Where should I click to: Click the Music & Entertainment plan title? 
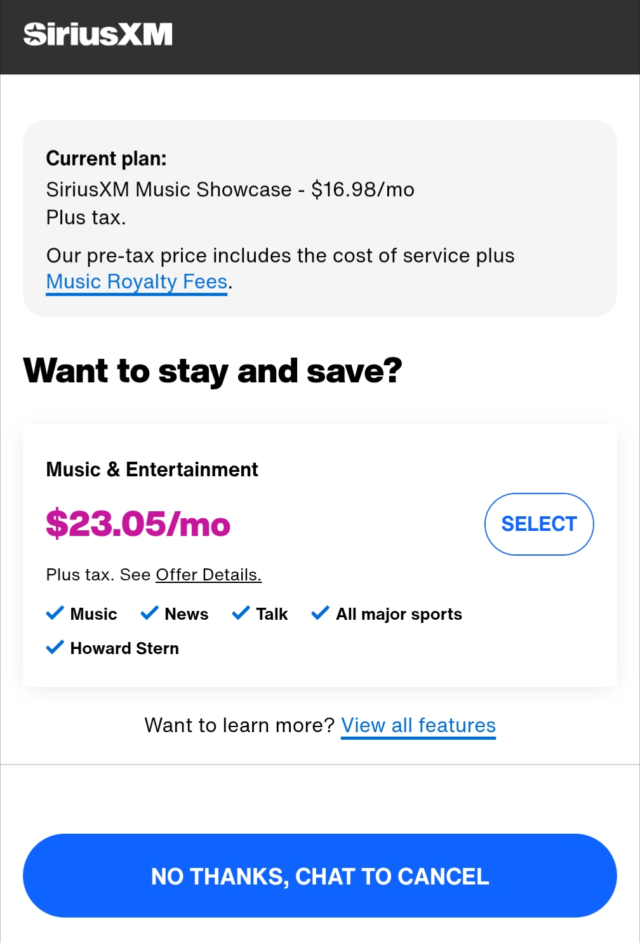152,469
